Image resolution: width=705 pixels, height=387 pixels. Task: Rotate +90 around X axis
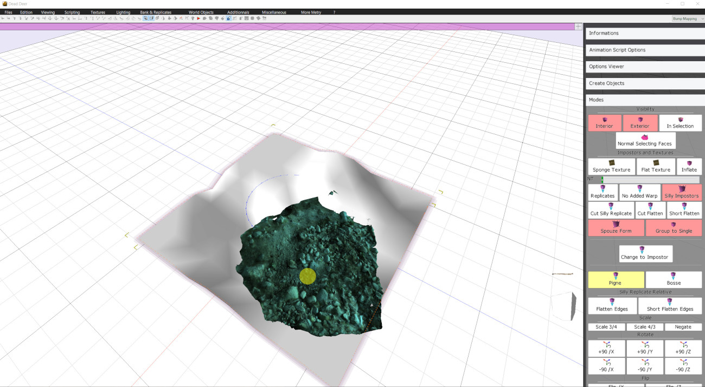606,348
